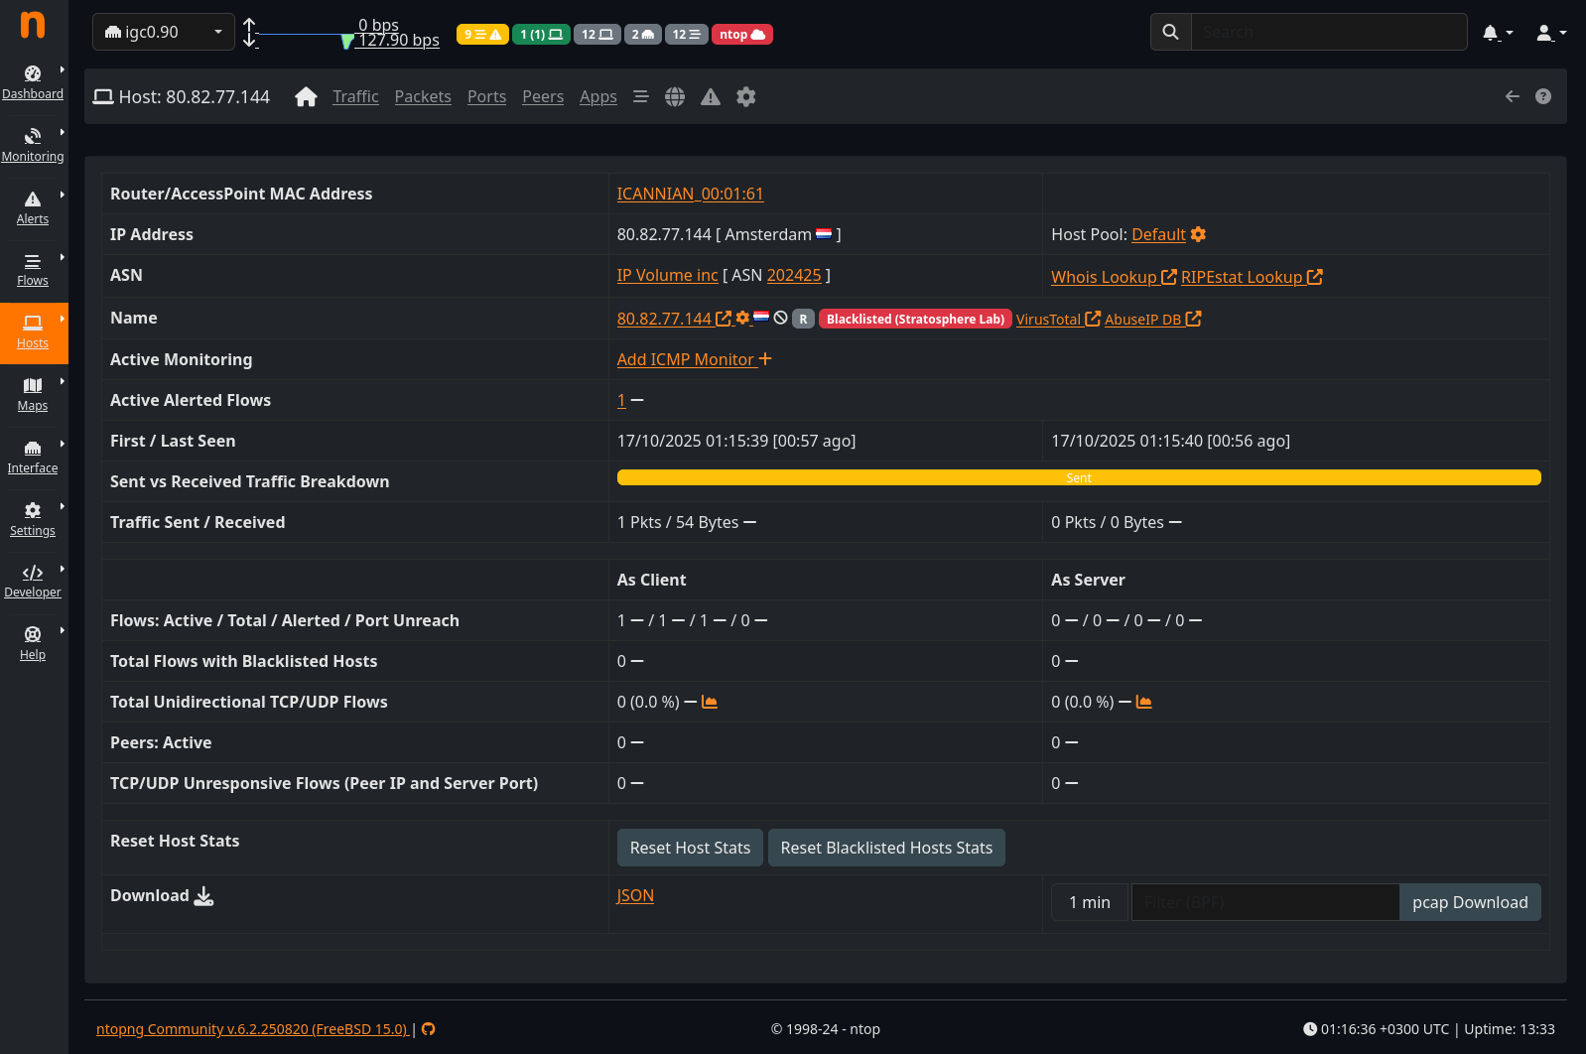Open host flows list icon
1586x1054 pixels.
click(x=641, y=96)
